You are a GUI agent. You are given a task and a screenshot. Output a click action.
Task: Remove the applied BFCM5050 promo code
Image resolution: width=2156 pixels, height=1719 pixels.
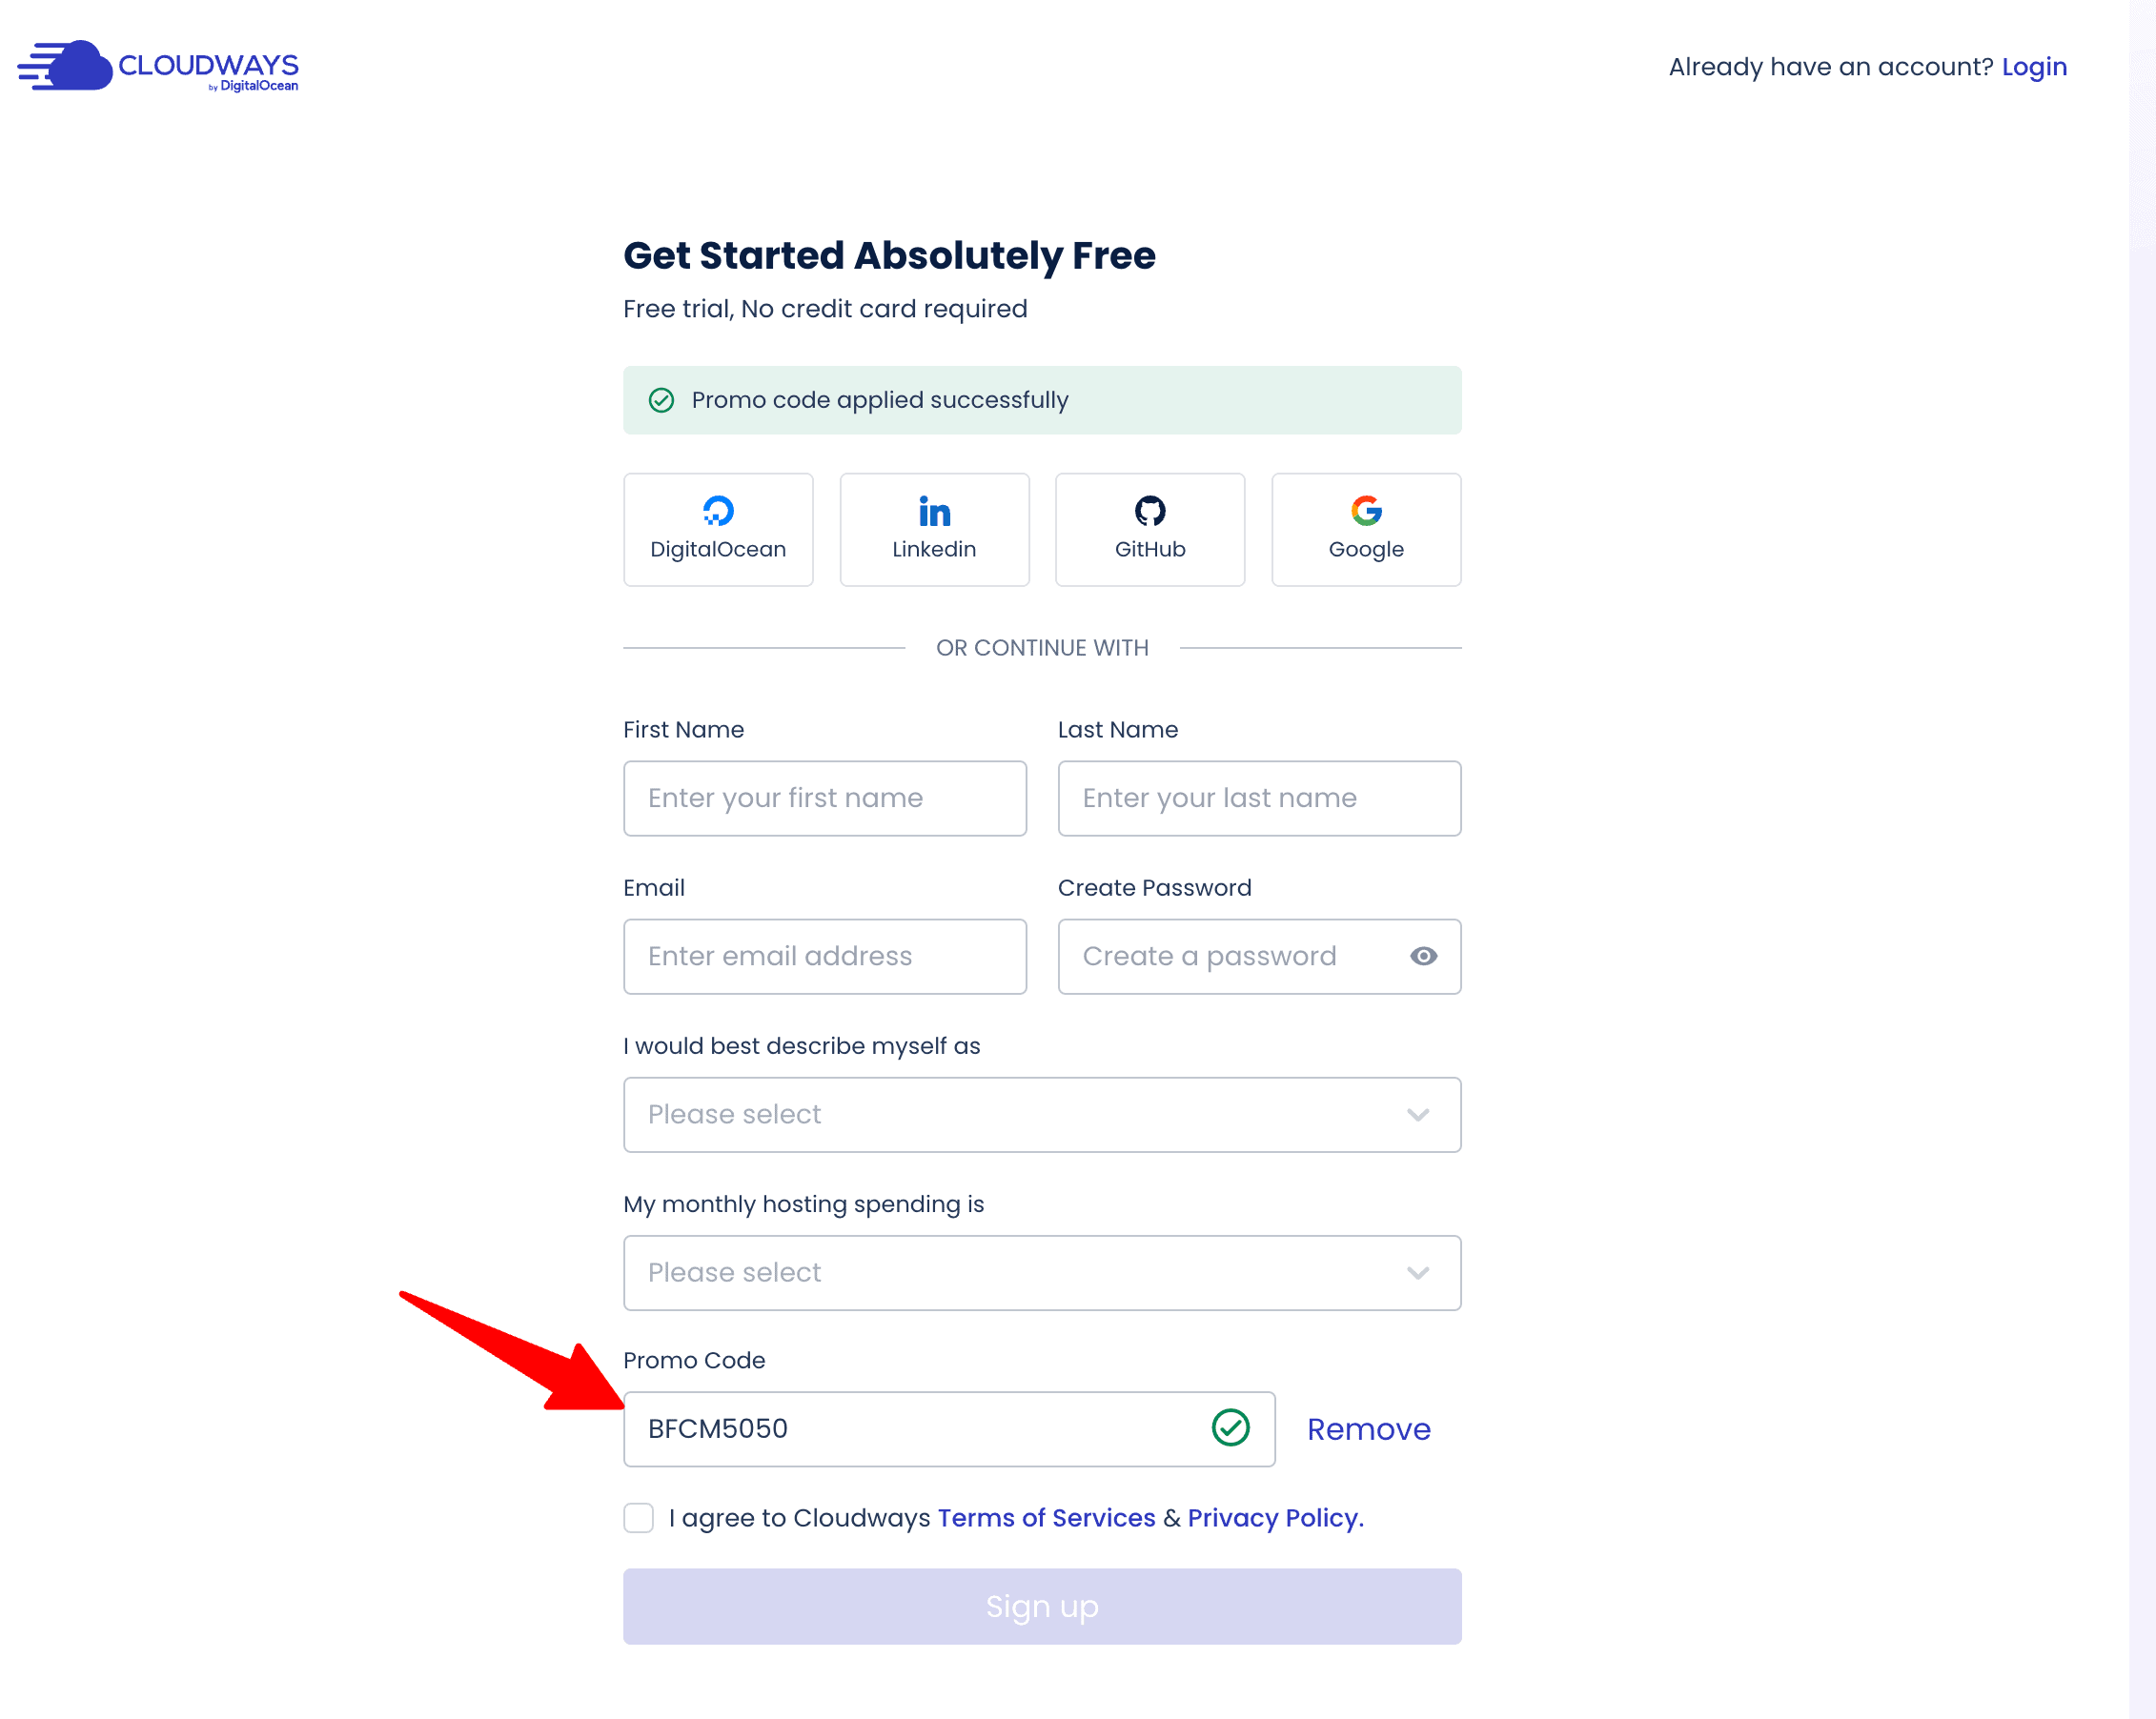pos(1368,1428)
